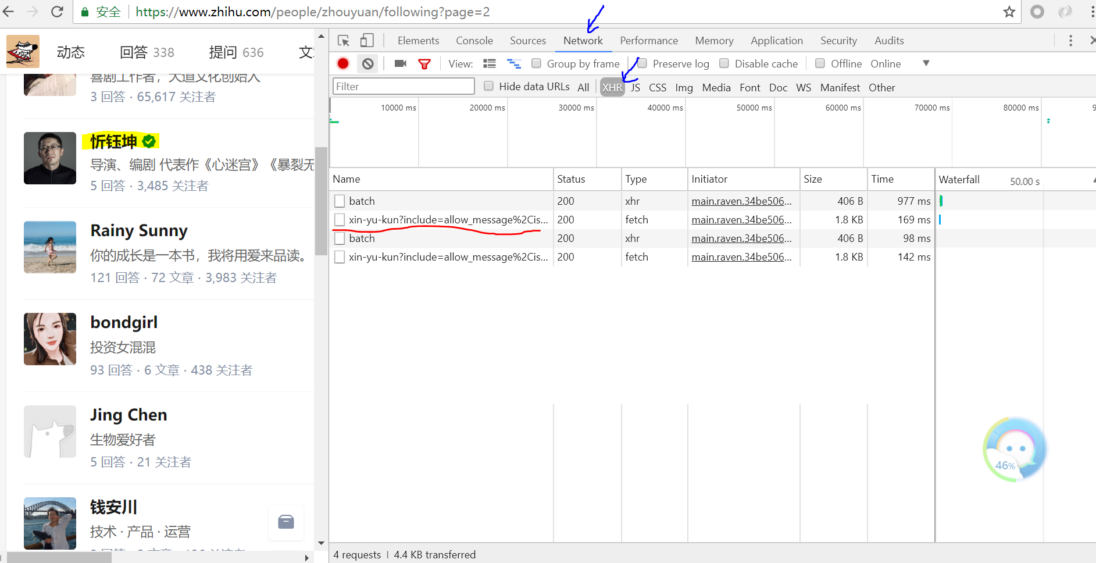This screenshot has width=1096, height=563.
Task: Click the browser forward arrow
Action: click(x=33, y=12)
